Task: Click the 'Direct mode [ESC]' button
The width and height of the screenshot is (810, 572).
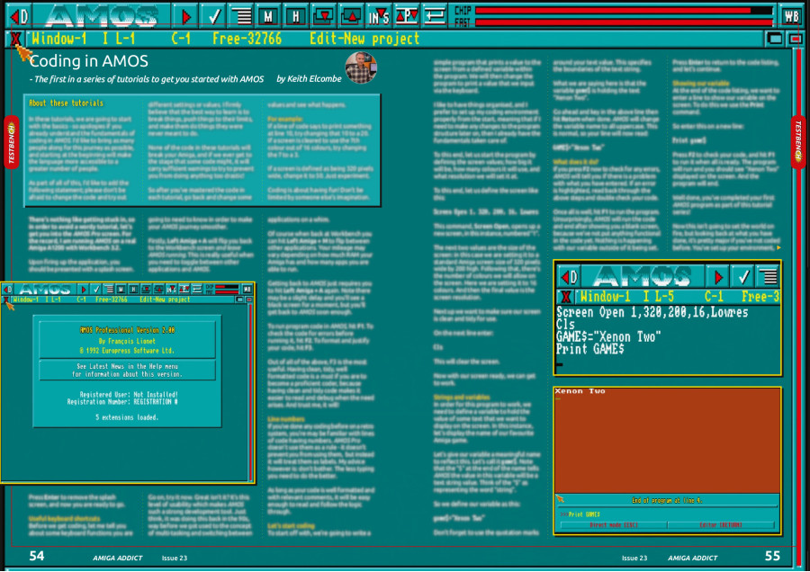Action: (614, 525)
